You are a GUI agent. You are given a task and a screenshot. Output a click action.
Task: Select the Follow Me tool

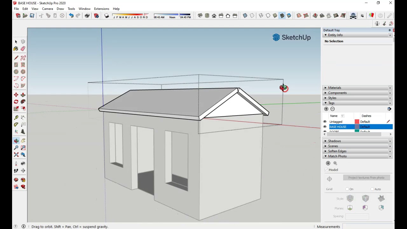tap(23, 102)
